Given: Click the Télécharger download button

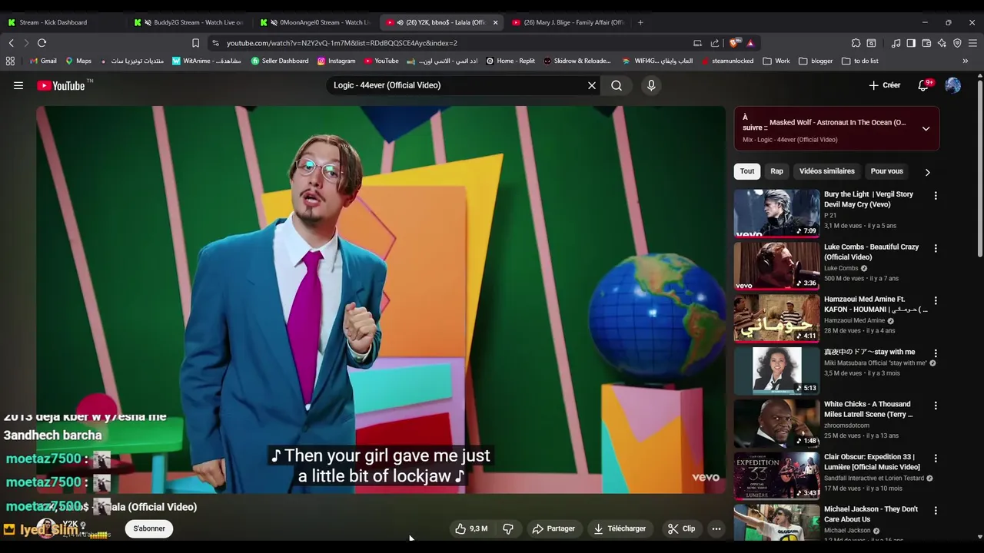Looking at the screenshot, I should coord(620,528).
